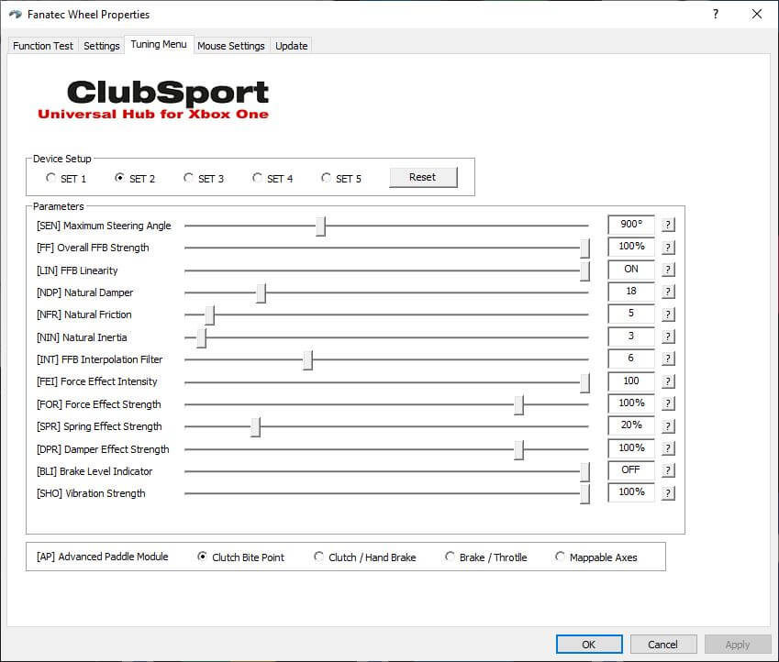The image size is (779, 662).
Task: Open the Mouse Settings tab
Action: (231, 46)
